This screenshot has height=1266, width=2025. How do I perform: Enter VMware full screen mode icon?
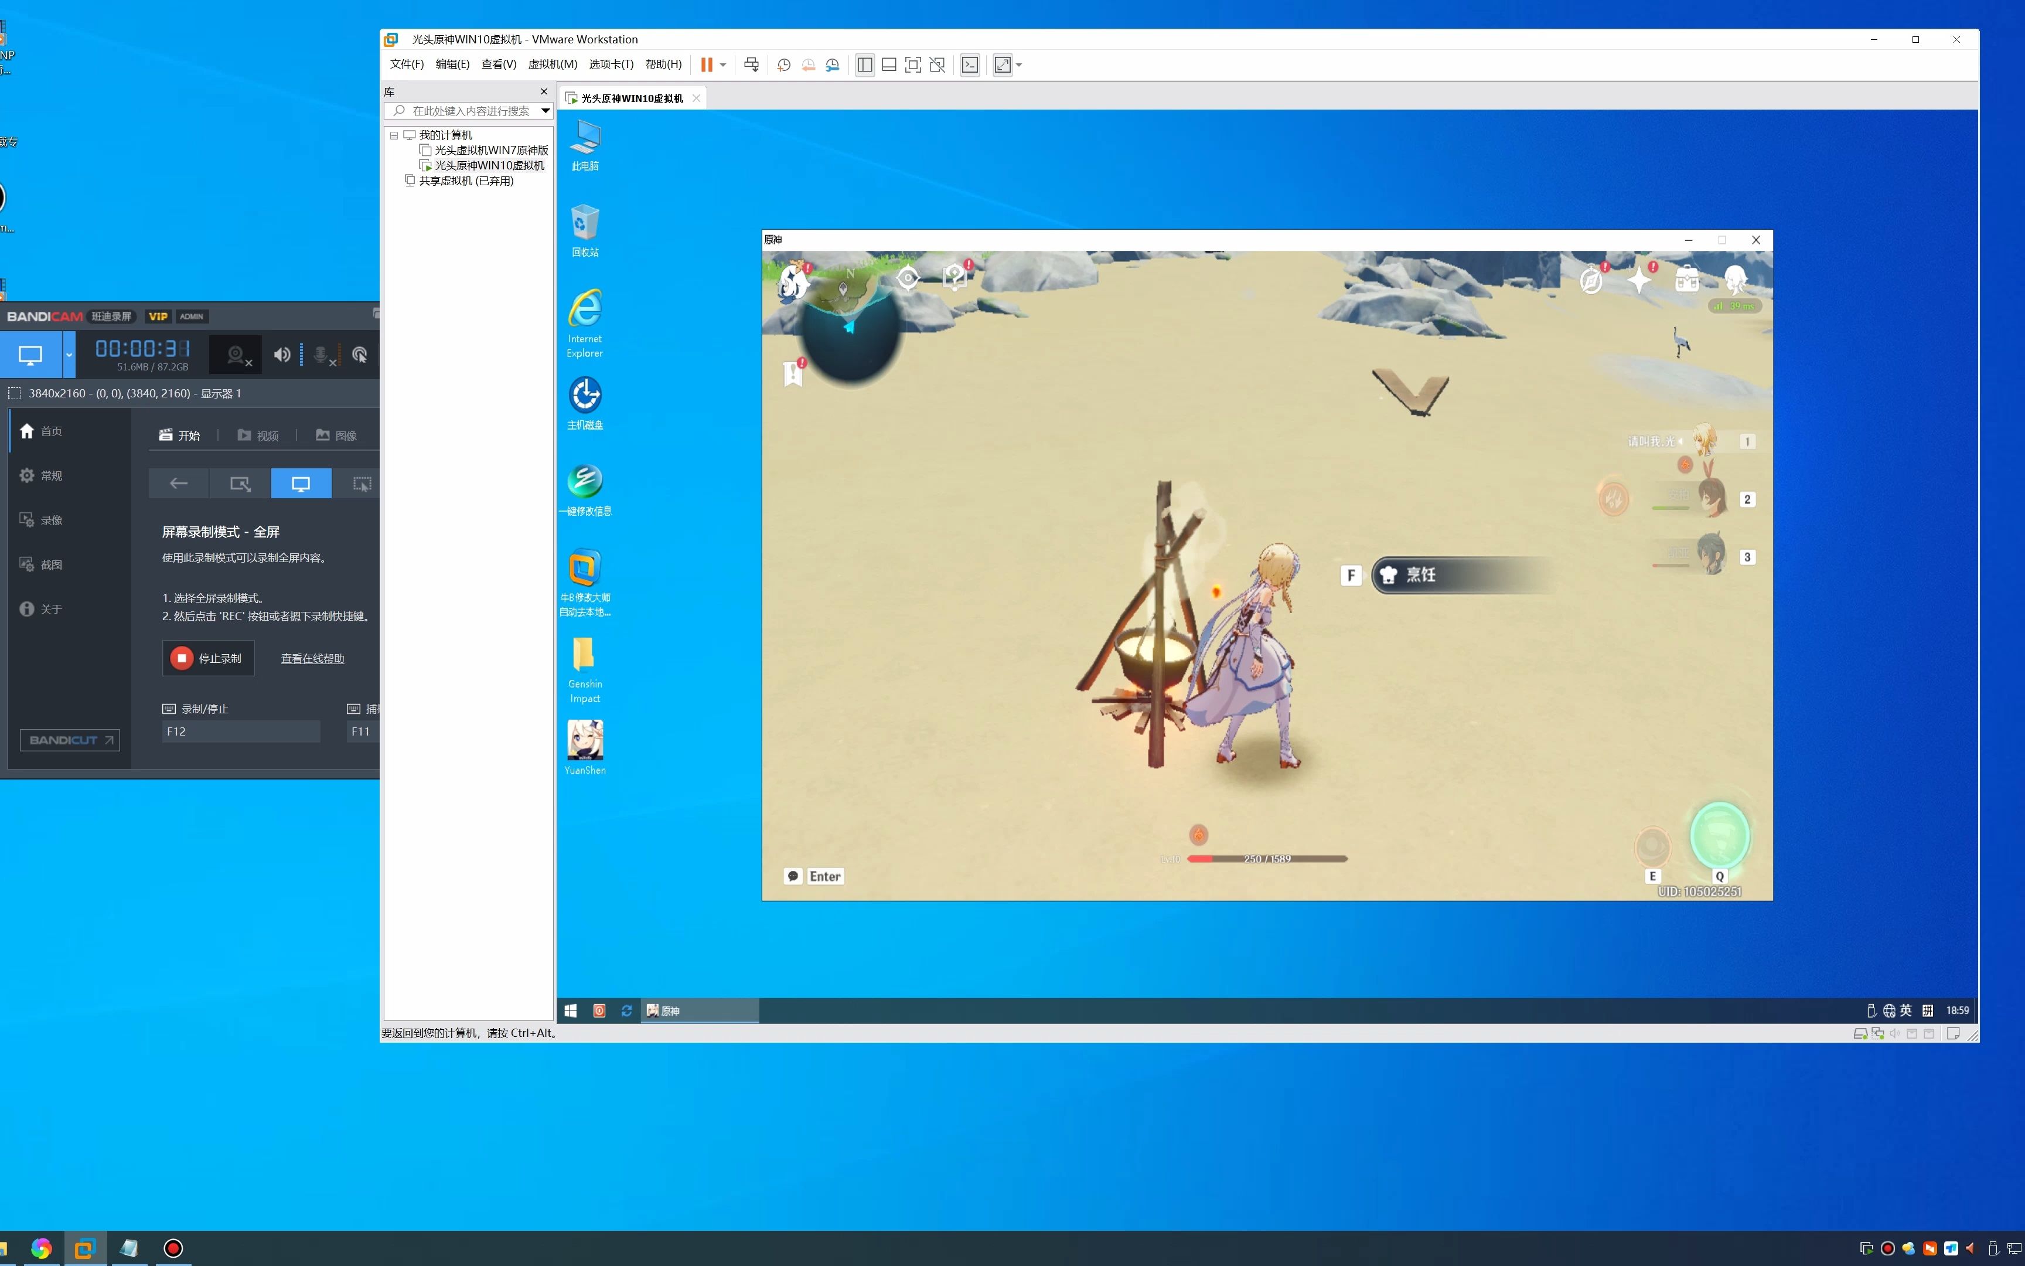(x=913, y=64)
